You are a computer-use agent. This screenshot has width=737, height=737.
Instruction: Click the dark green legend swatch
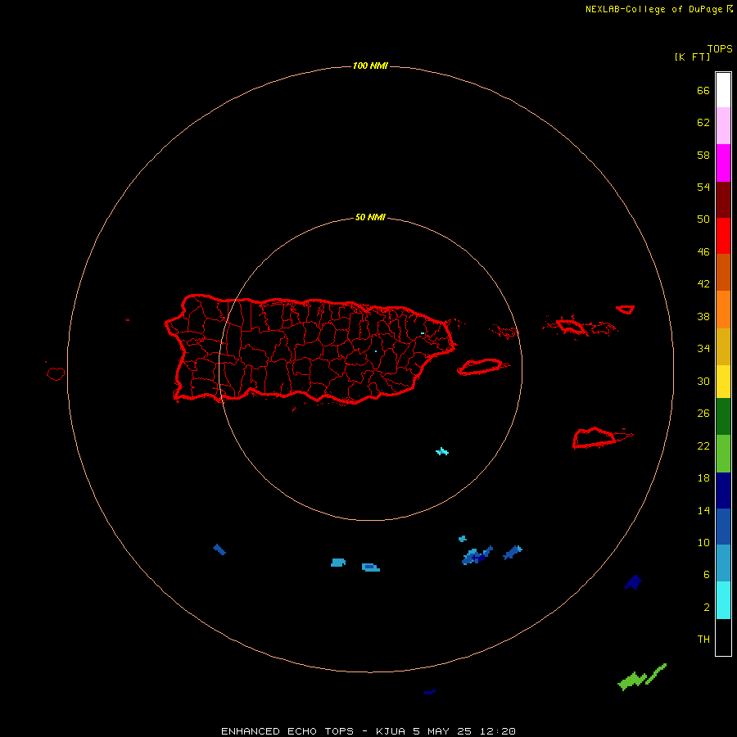tap(723, 417)
